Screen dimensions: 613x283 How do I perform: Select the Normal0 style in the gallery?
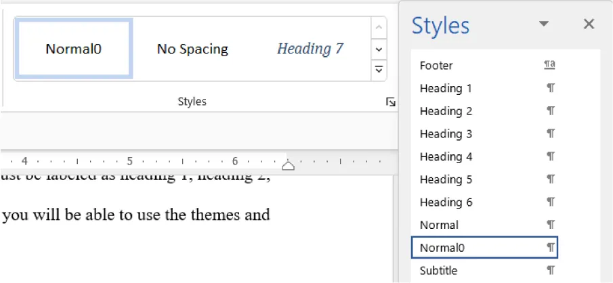(74, 49)
